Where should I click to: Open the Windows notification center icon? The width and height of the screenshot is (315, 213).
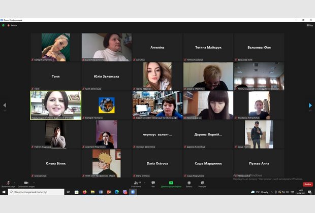pos(310,192)
